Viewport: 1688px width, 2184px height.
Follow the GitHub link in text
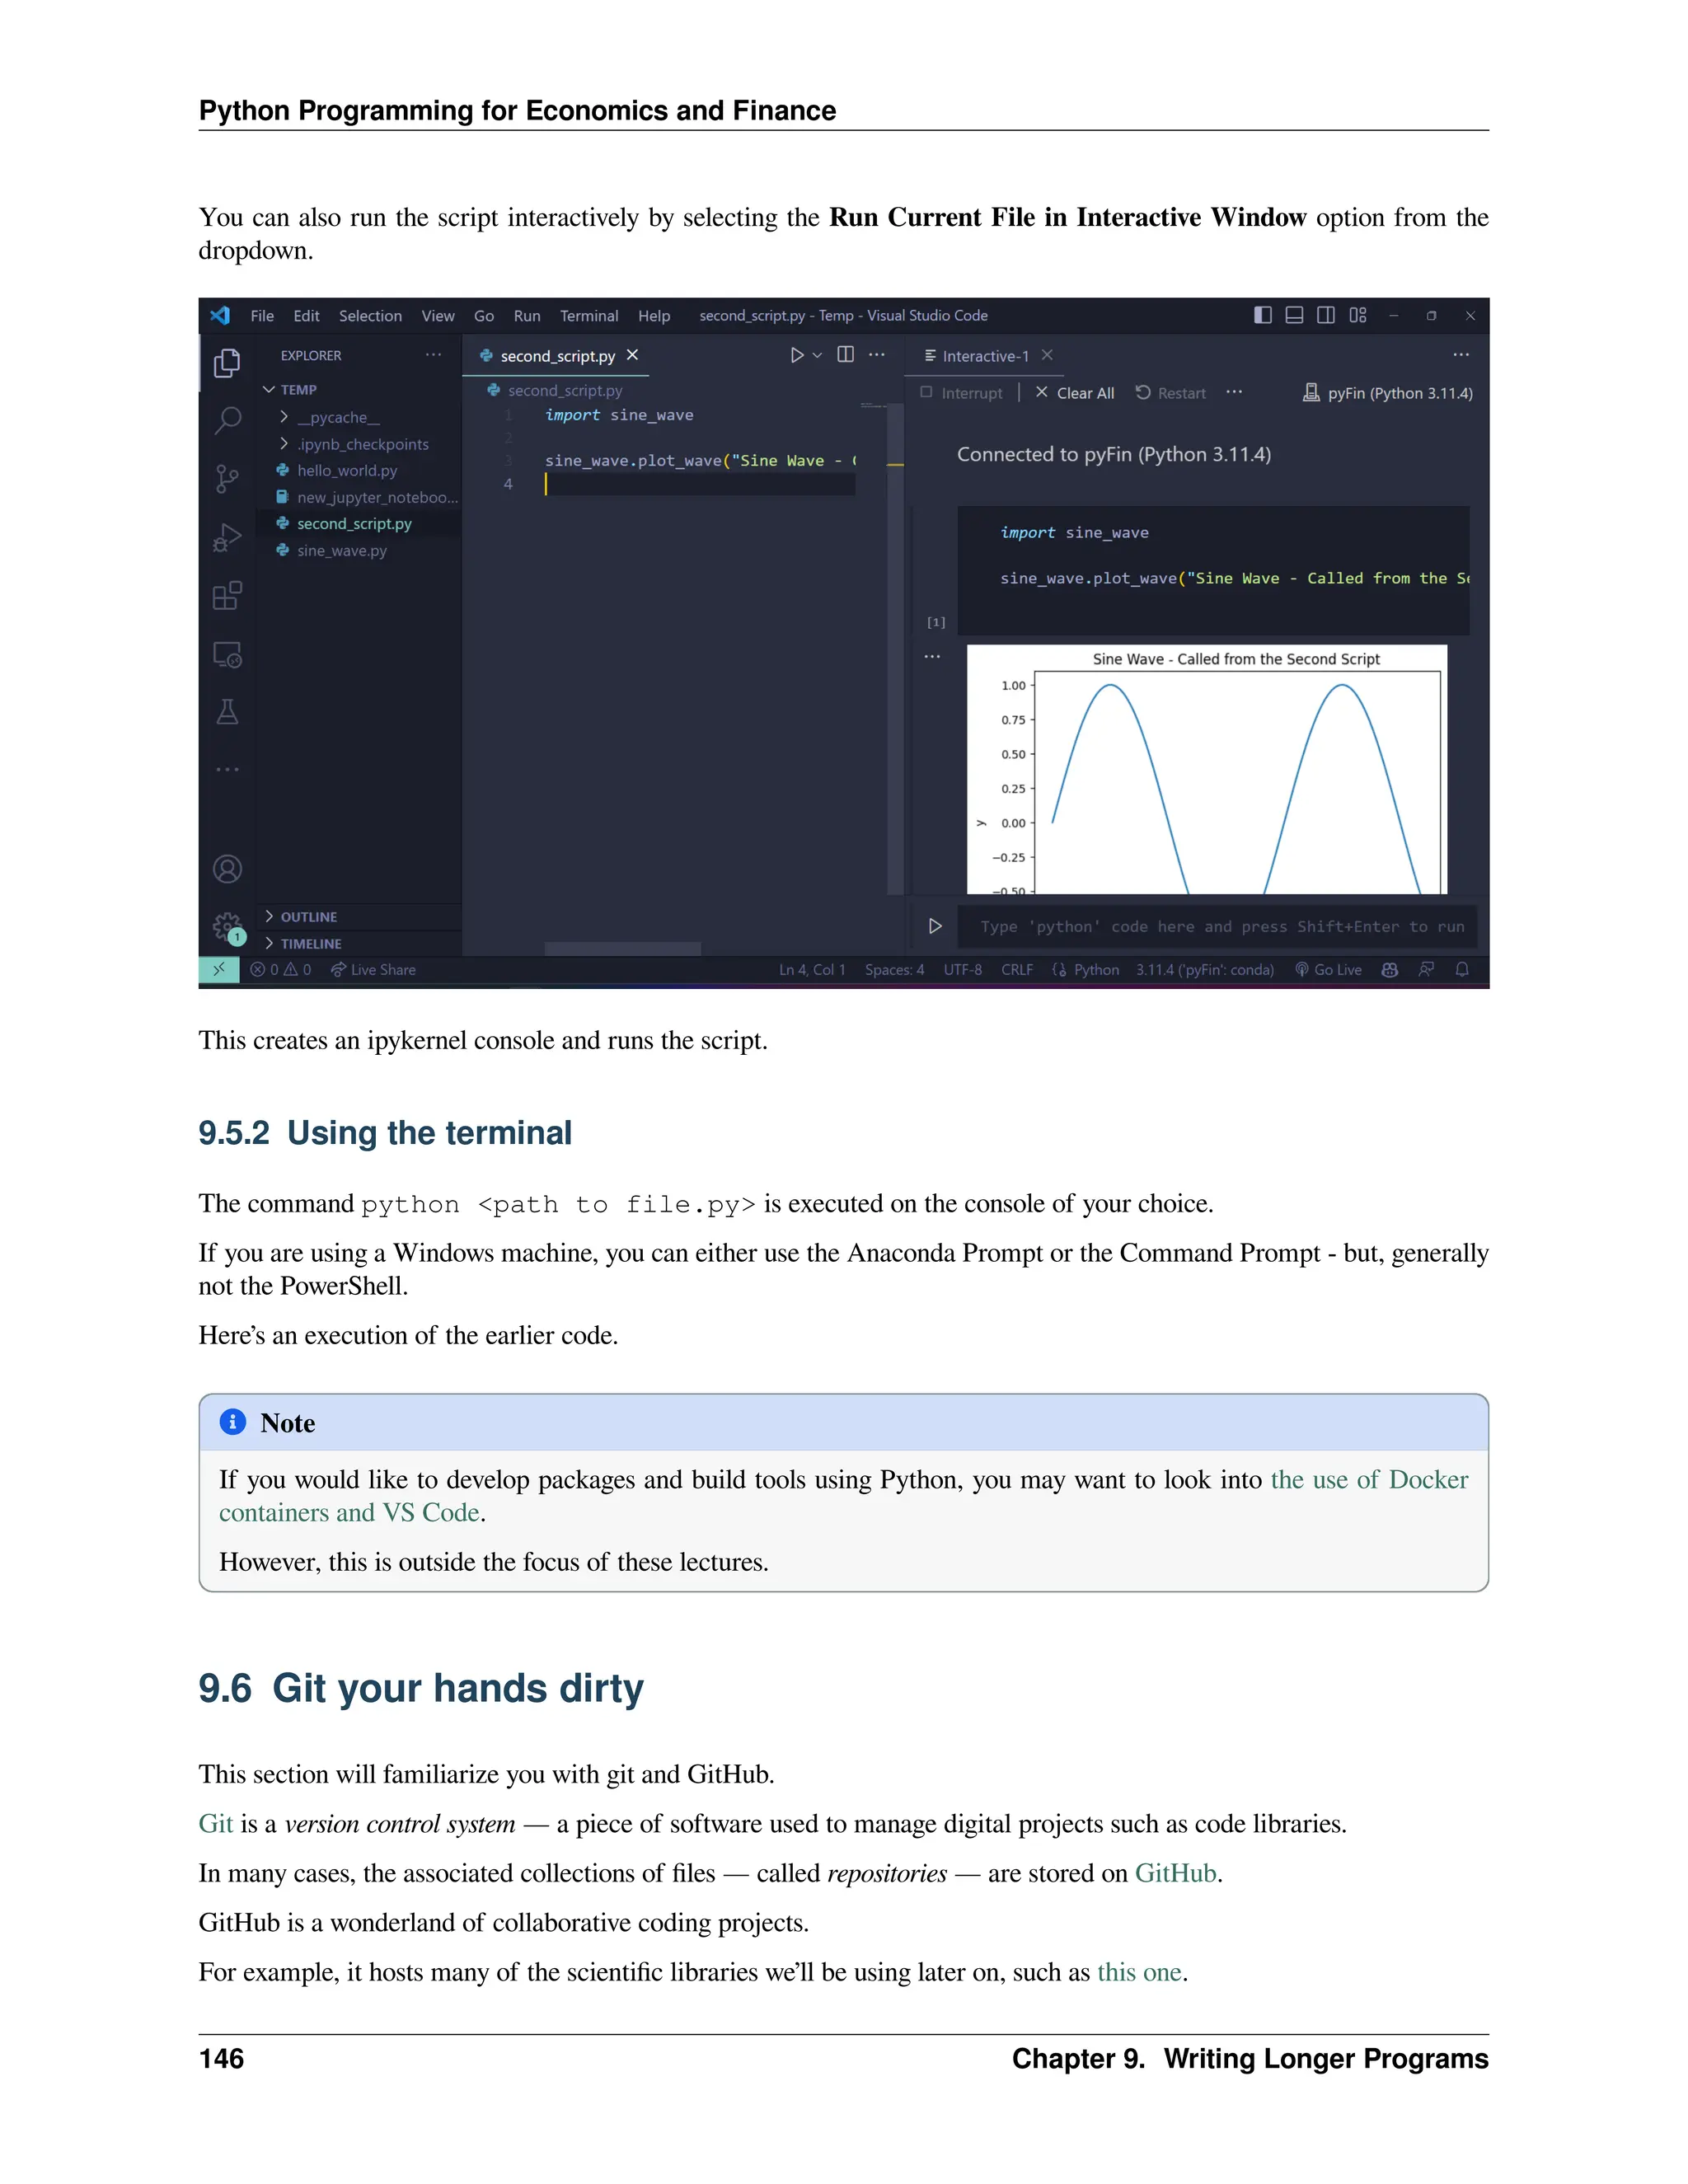[1176, 1874]
